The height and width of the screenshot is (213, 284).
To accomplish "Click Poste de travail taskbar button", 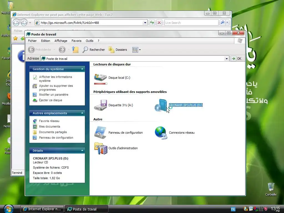I will pyautogui.click(x=87, y=209).
